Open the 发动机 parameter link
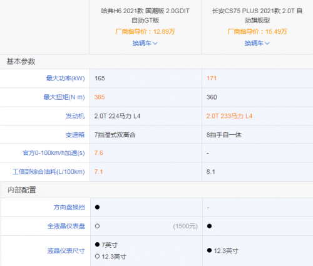 [75, 116]
